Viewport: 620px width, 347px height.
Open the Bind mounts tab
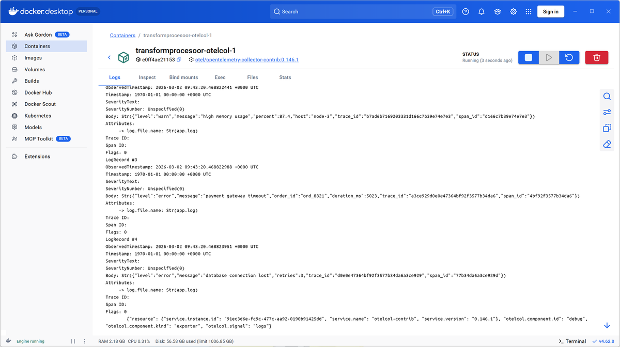183,77
